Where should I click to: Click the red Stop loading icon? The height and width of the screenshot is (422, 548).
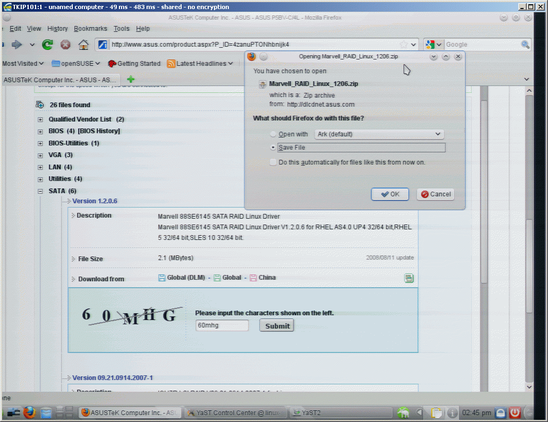[x=65, y=45]
